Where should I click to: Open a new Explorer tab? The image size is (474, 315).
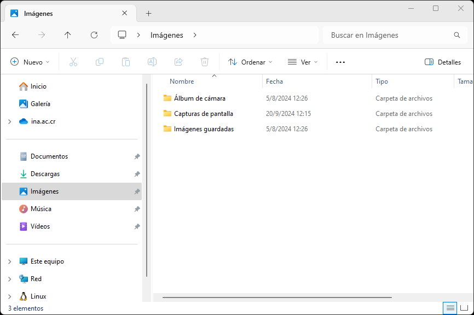coord(148,13)
